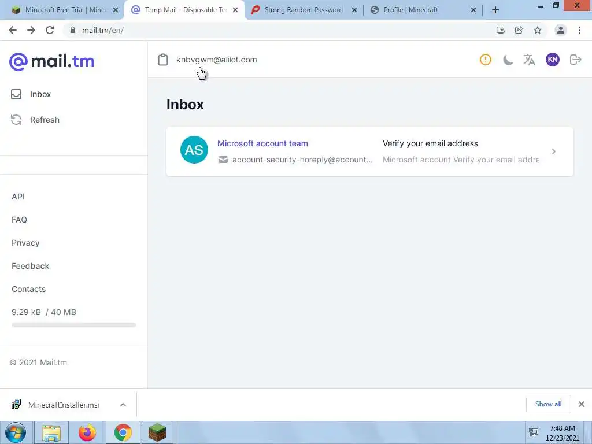The image size is (592, 444).
Task: Open the Privacy link
Action: click(25, 243)
